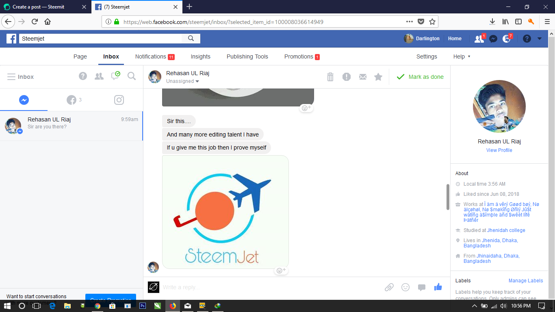Screen dimensions: 555x312
Task: Click the inbox search magnifier icon
Action: [x=132, y=76]
